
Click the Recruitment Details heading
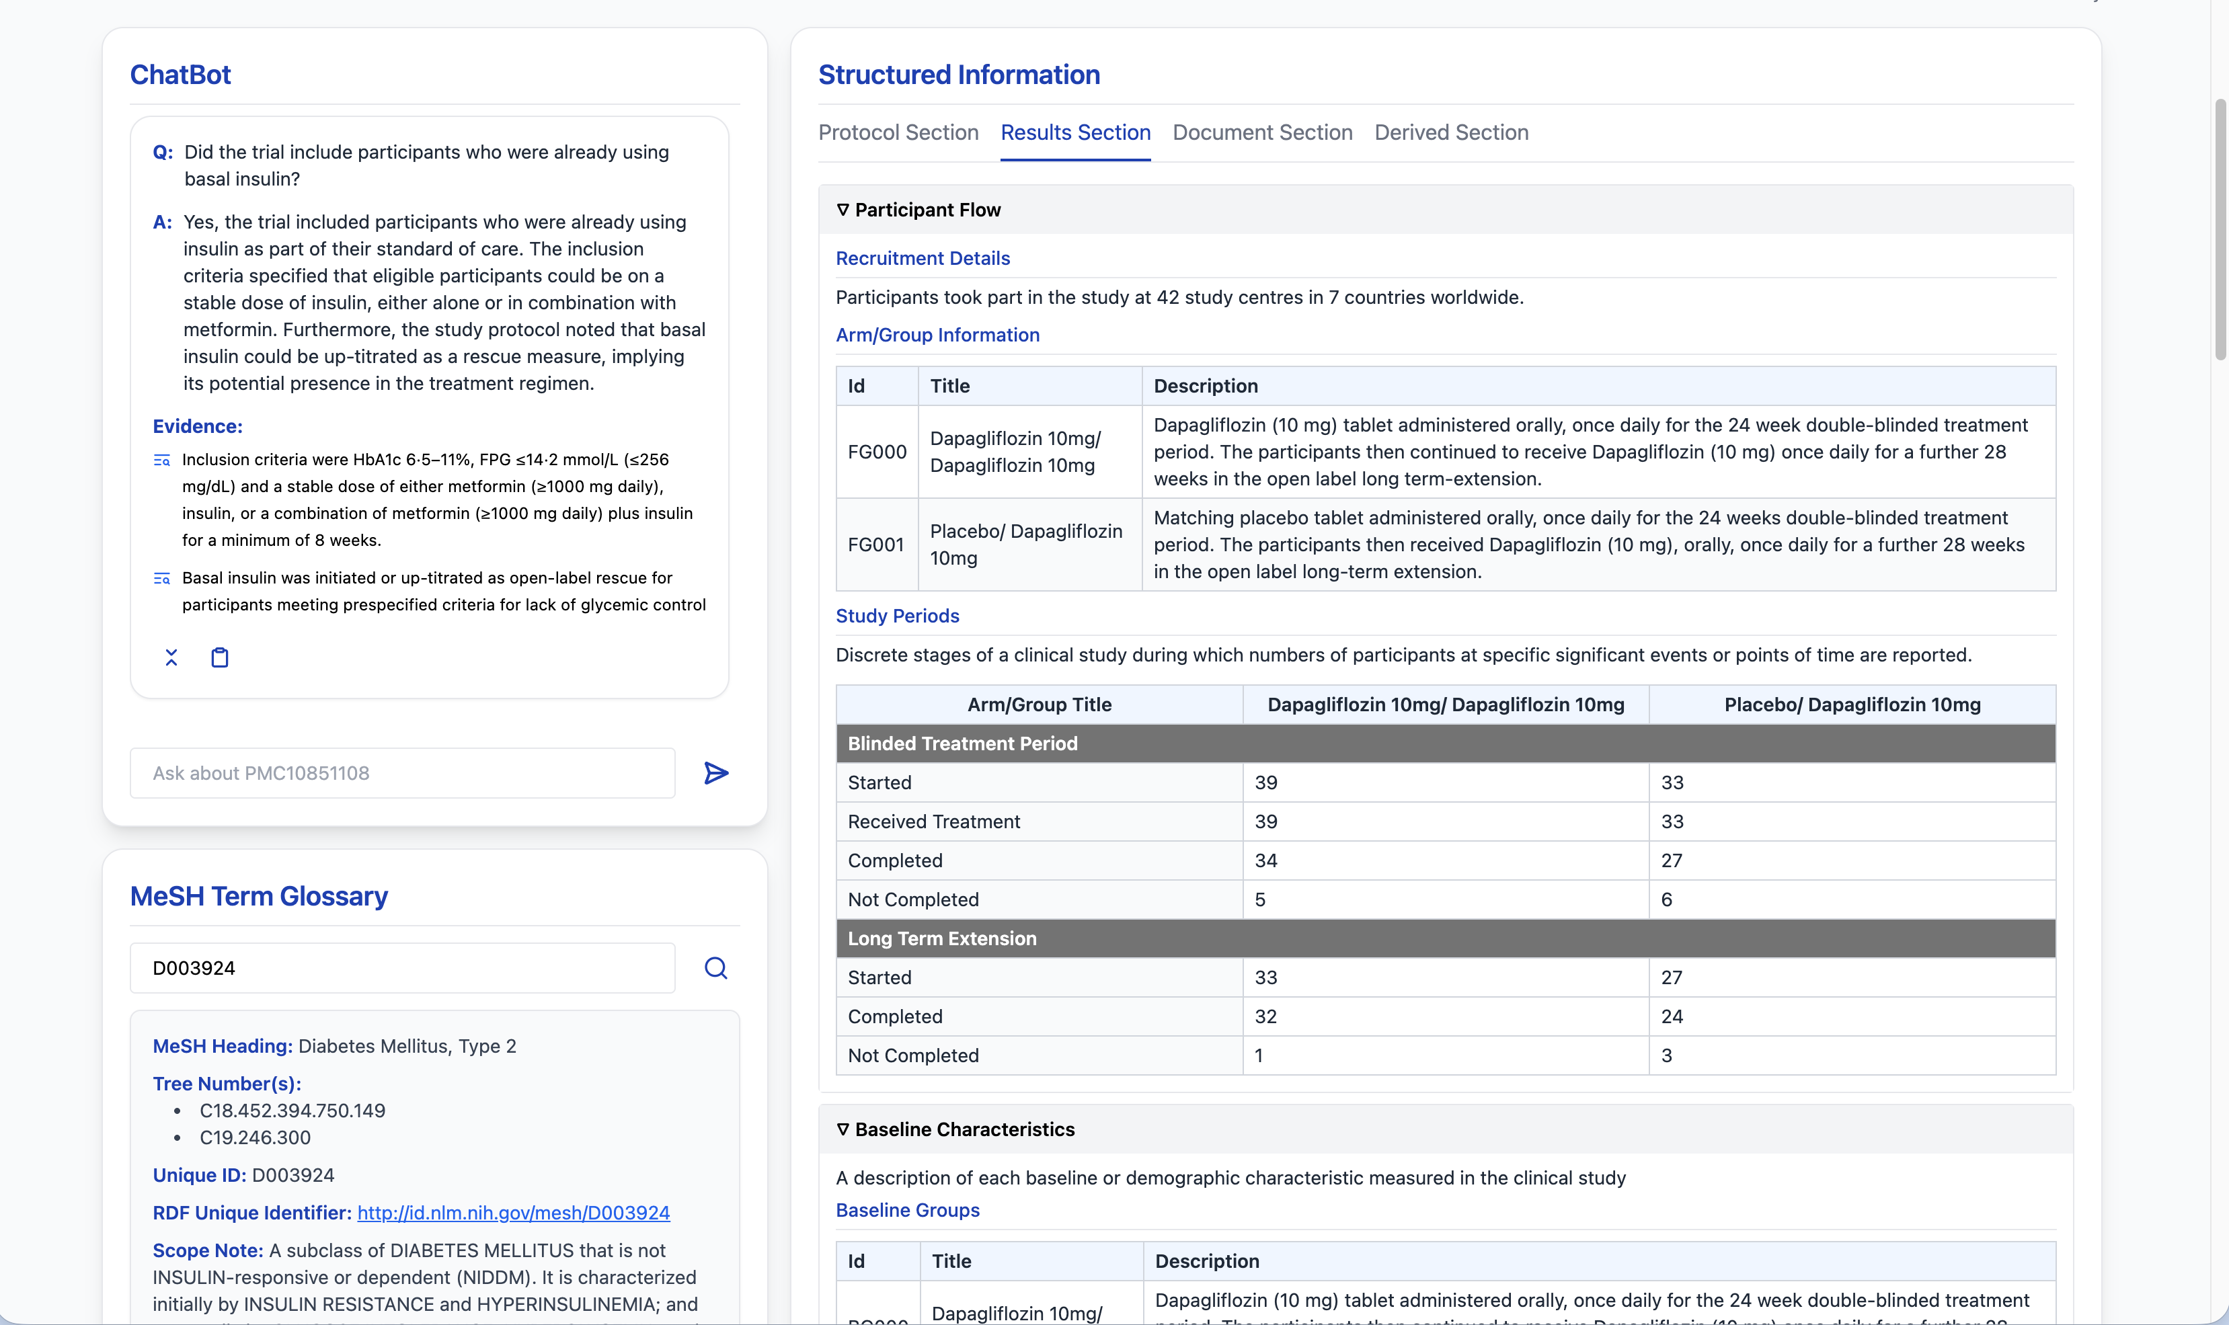tap(922, 258)
